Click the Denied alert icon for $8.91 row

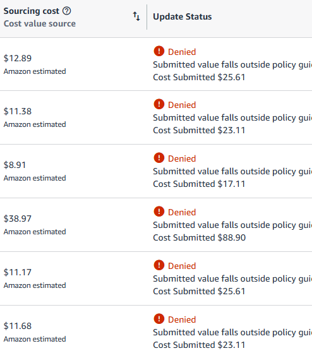(159, 158)
